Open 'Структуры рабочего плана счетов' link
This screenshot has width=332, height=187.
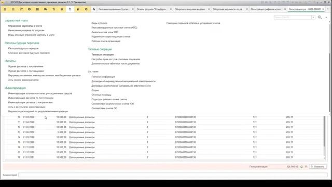[109, 99]
